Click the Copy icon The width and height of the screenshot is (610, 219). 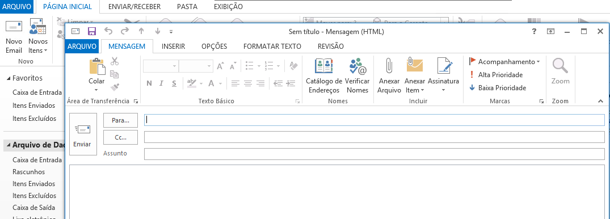pyautogui.click(x=115, y=74)
